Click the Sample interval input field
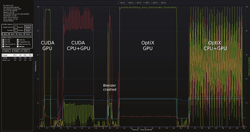The image size is (250, 132). (x=16, y=27)
